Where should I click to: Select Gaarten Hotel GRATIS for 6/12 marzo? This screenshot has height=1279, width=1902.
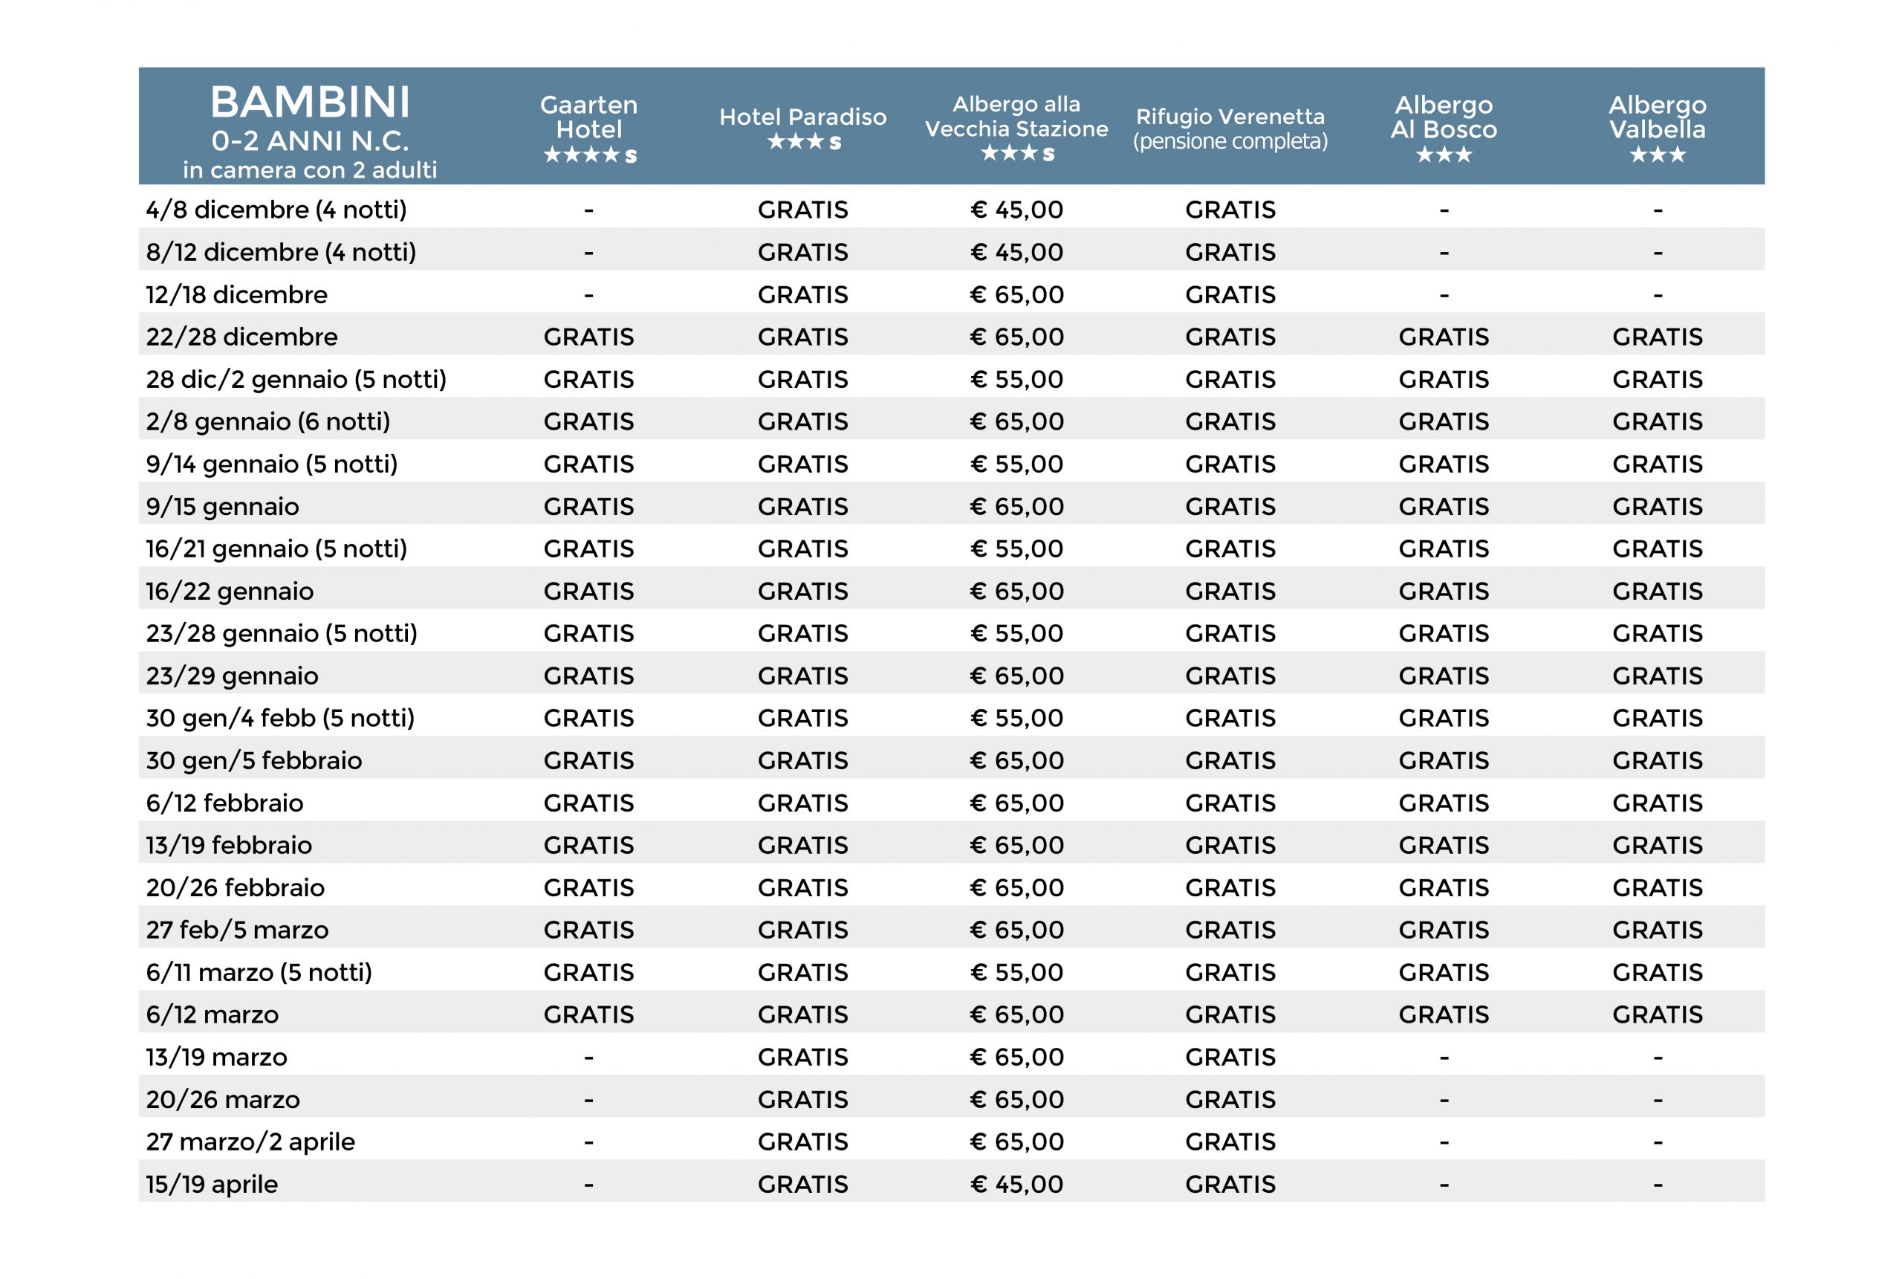point(588,1015)
